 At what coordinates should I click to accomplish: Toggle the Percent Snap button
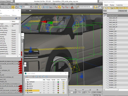coord(63,7)
